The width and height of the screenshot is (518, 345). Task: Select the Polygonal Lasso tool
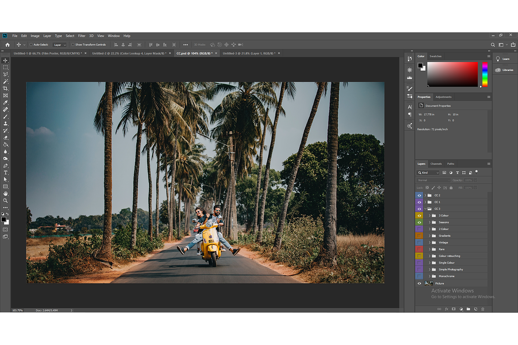click(x=6, y=74)
